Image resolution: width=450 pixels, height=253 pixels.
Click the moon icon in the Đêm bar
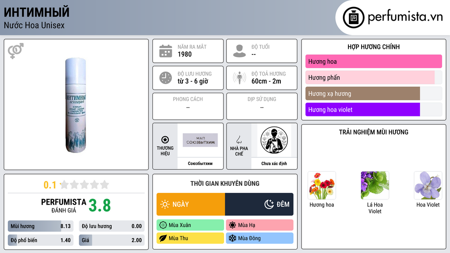click(x=269, y=204)
